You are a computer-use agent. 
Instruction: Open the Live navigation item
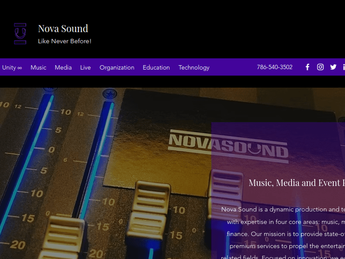(x=86, y=68)
